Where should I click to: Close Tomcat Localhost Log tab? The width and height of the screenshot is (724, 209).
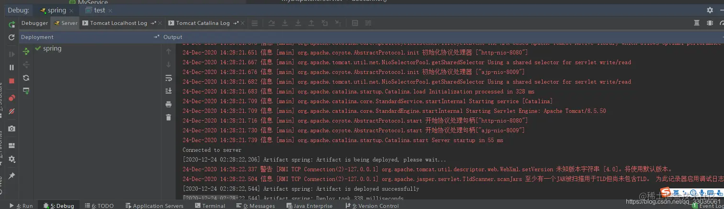coord(160,23)
